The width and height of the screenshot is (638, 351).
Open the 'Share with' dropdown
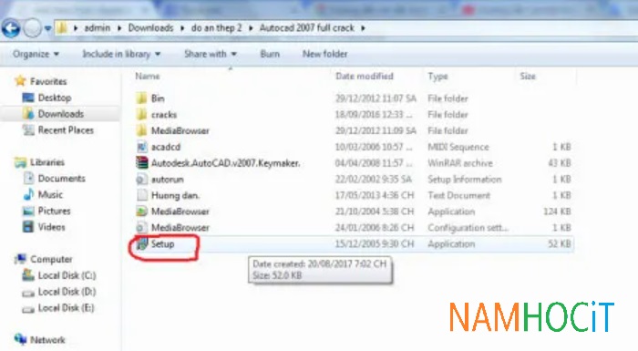click(211, 54)
